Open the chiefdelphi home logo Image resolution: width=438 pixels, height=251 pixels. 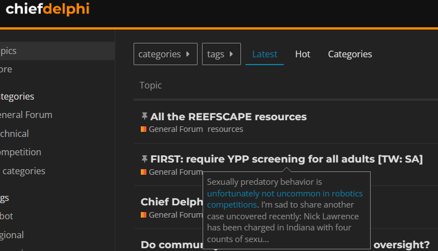pyautogui.click(x=47, y=9)
